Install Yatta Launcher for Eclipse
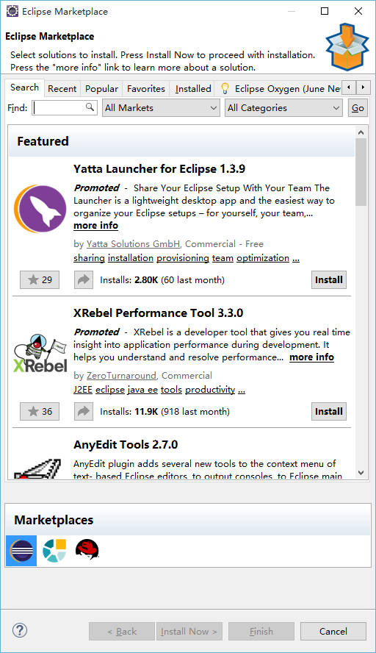 point(328,280)
